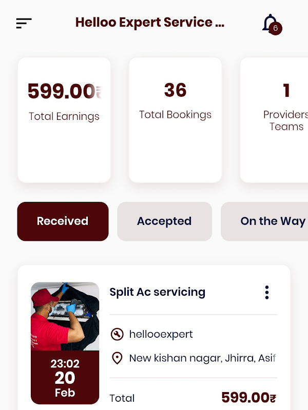The height and width of the screenshot is (410, 308).
Task: Select the Received tab
Action: (x=63, y=221)
